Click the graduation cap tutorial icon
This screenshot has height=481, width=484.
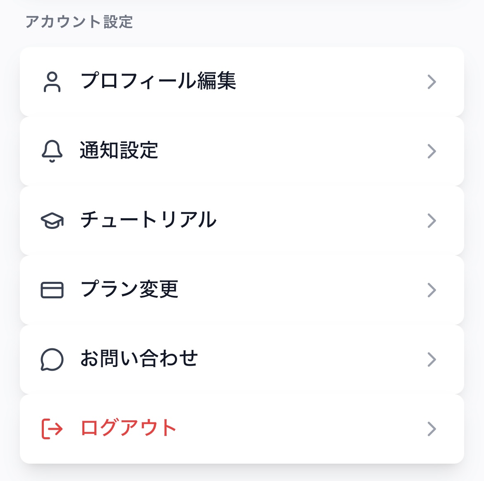click(x=52, y=221)
